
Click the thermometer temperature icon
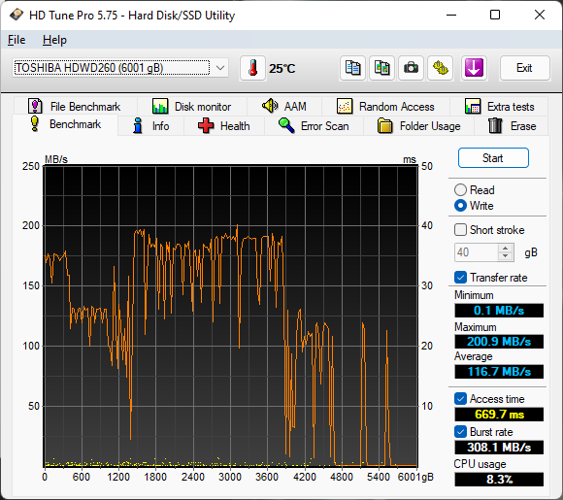(x=252, y=68)
